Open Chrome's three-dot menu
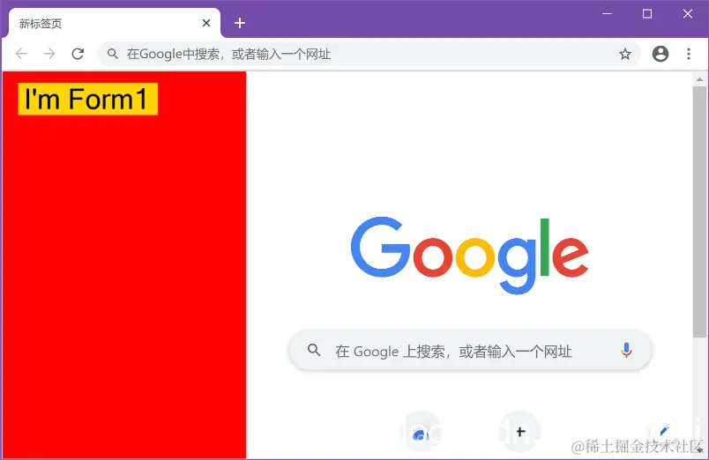709x460 pixels. click(x=689, y=54)
